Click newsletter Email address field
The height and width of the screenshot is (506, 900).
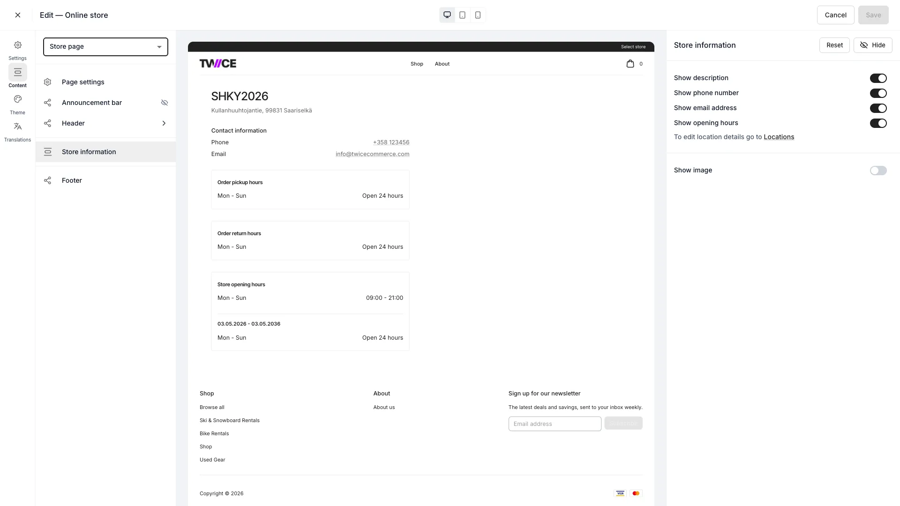tap(555, 424)
